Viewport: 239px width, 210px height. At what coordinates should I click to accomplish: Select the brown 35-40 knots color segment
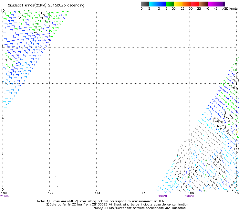[203, 4]
